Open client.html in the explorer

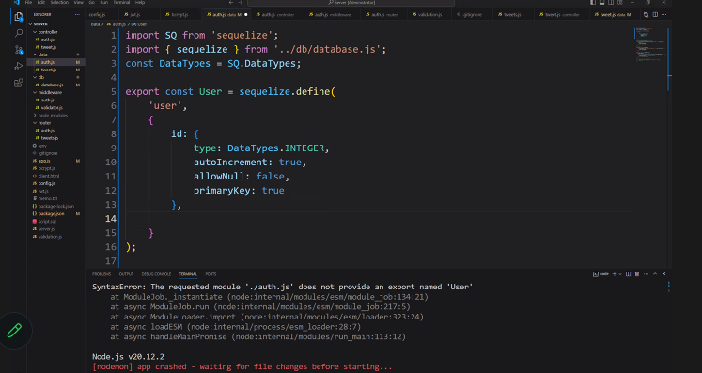(48, 176)
